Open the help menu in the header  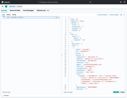coord(121,2)
